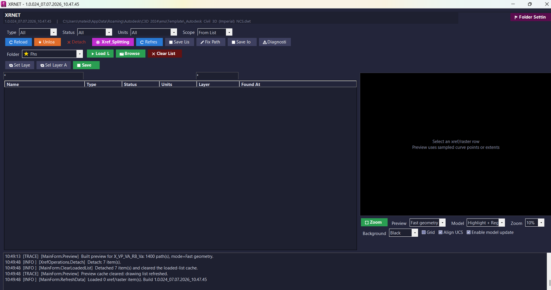The width and height of the screenshot is (551, 290).
Task: Click the XRNET heading text
Action: click(x=13, y=15)
